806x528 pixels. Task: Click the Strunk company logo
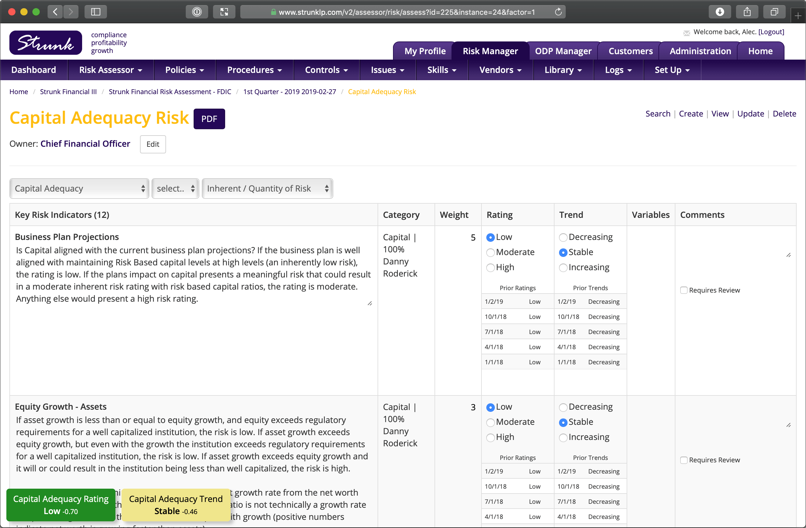pos(45,42)
